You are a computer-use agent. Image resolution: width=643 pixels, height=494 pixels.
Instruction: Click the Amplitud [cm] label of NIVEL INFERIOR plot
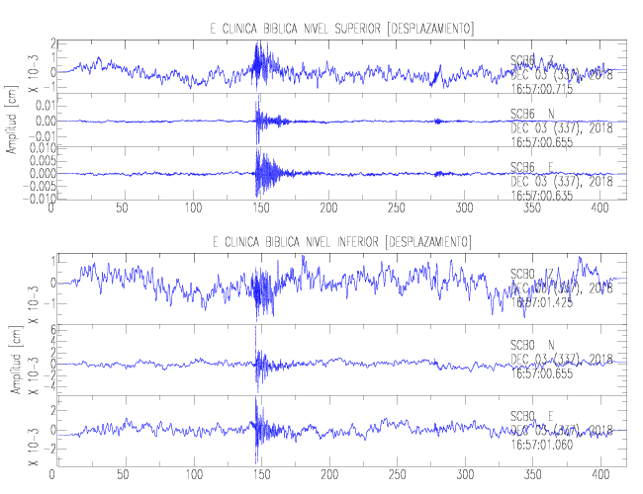(17, 360)
